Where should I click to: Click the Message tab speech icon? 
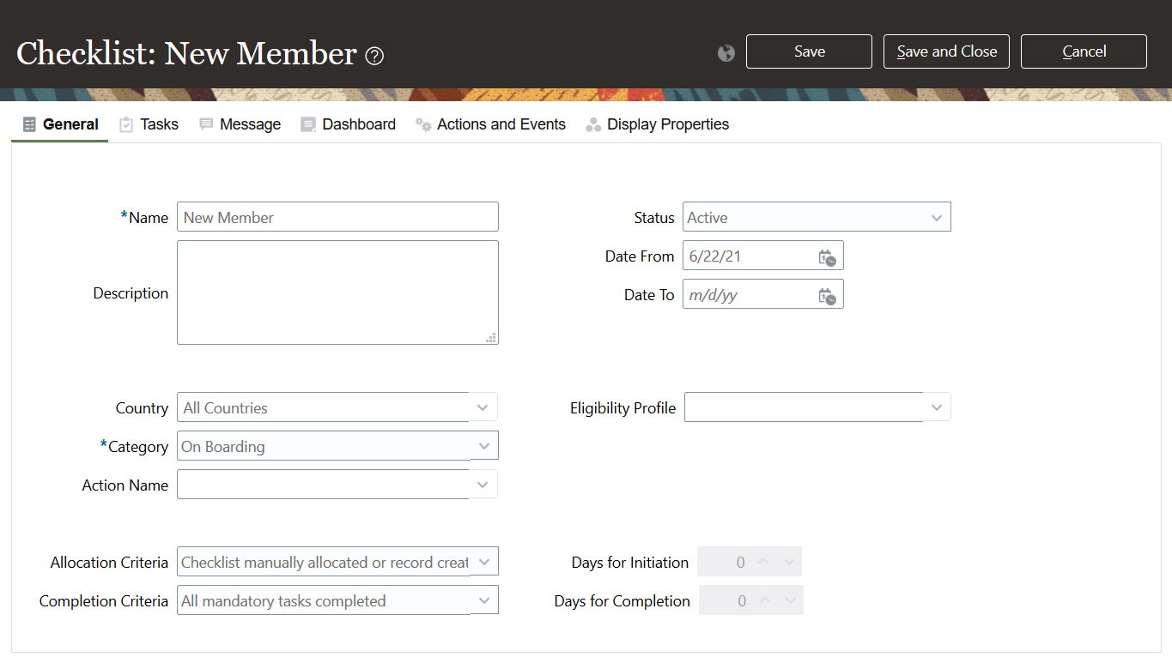[206, 124]
